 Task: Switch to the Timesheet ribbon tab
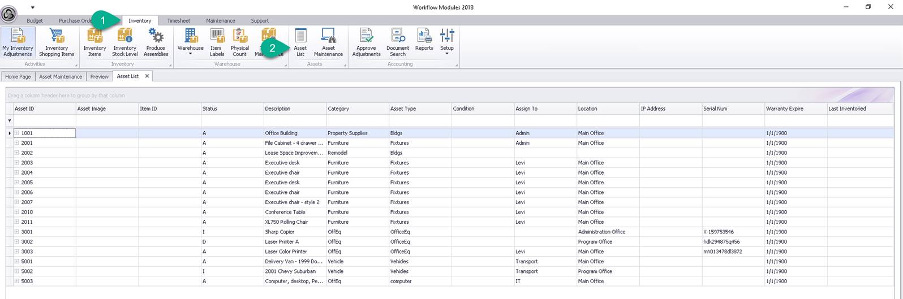click(179, 20)
